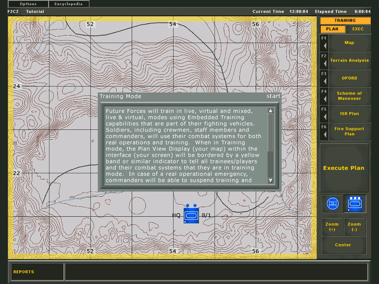379x284 pixels.
Task: Select the blue vehicle unit icon in panel
Action: 355,204
